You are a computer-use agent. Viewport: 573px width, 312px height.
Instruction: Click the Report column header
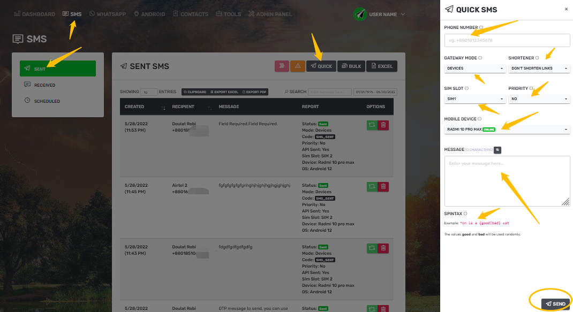(x=310, y=106)
